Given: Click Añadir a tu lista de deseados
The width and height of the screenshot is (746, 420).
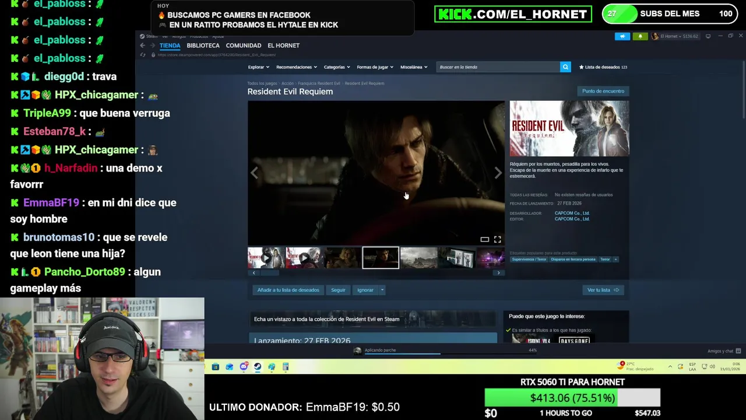Looking at the screenshot, I should pyautogui.click(x=288, y=290).
